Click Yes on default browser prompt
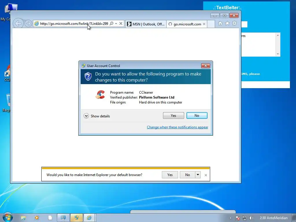296x222 pixels. 170,175
